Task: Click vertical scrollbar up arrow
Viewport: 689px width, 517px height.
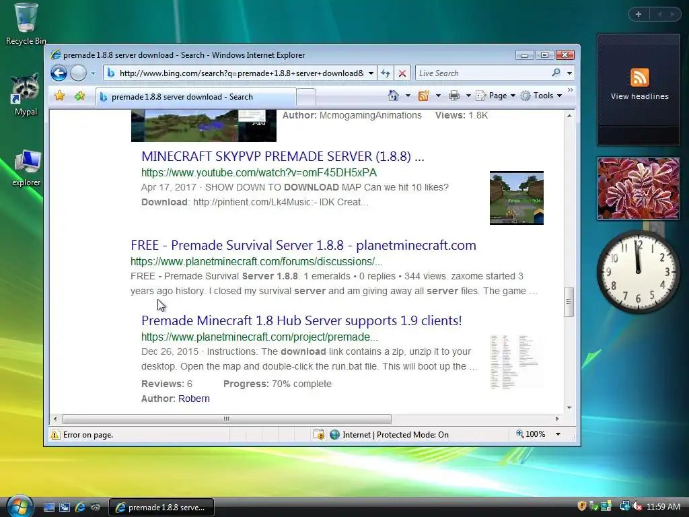Action: pos(569,116)
